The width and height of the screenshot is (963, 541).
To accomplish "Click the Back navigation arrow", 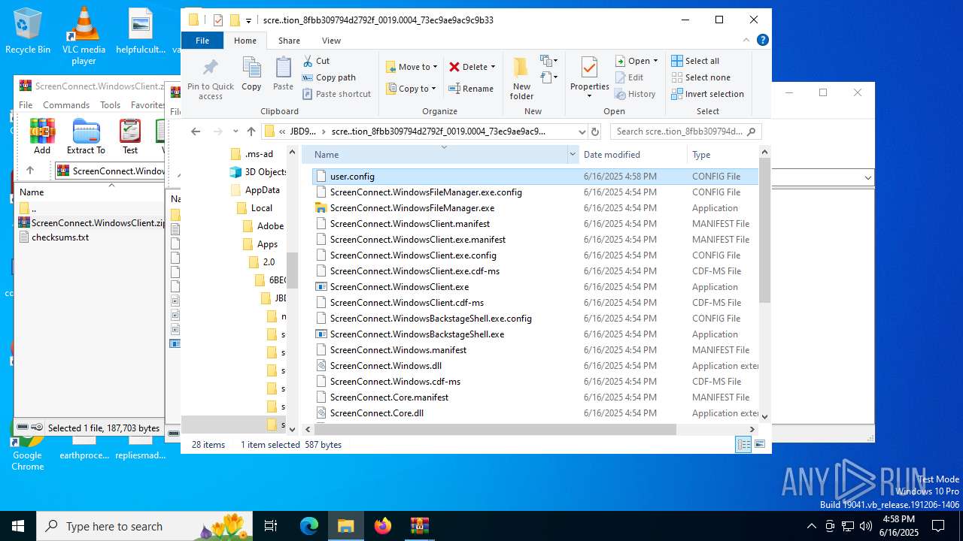I will click(x=196, y=131).
